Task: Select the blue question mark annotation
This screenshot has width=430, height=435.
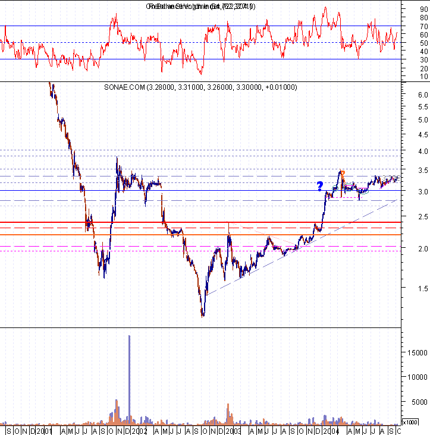Action: [320, 186]
